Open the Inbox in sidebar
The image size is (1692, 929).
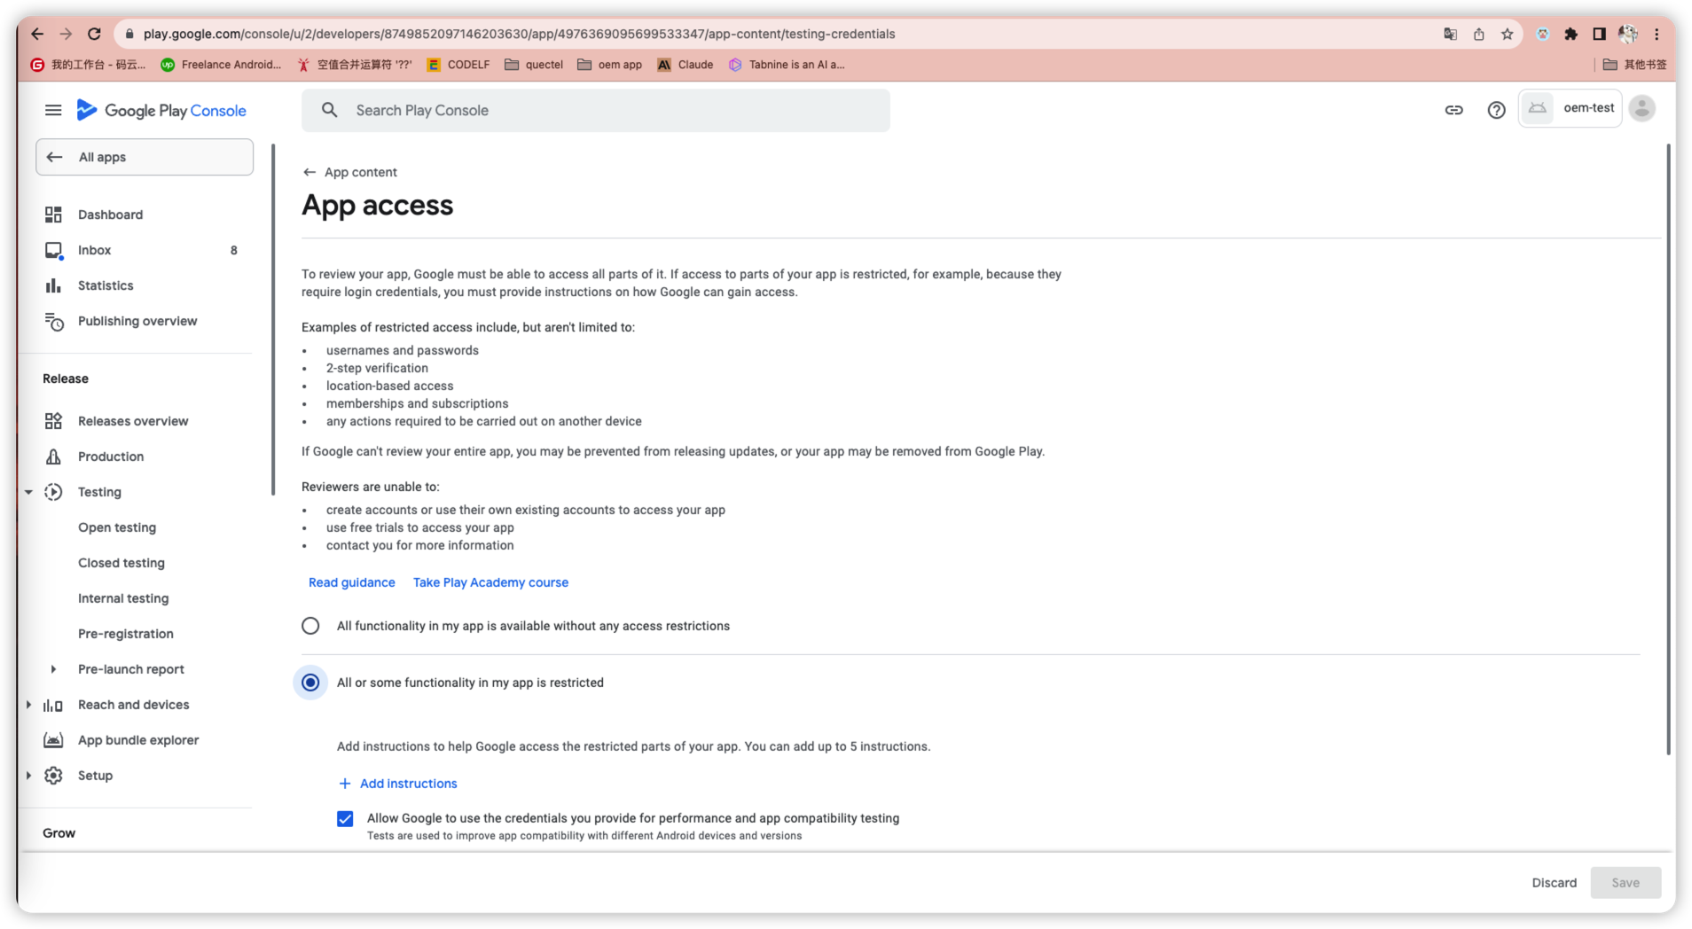94,250
